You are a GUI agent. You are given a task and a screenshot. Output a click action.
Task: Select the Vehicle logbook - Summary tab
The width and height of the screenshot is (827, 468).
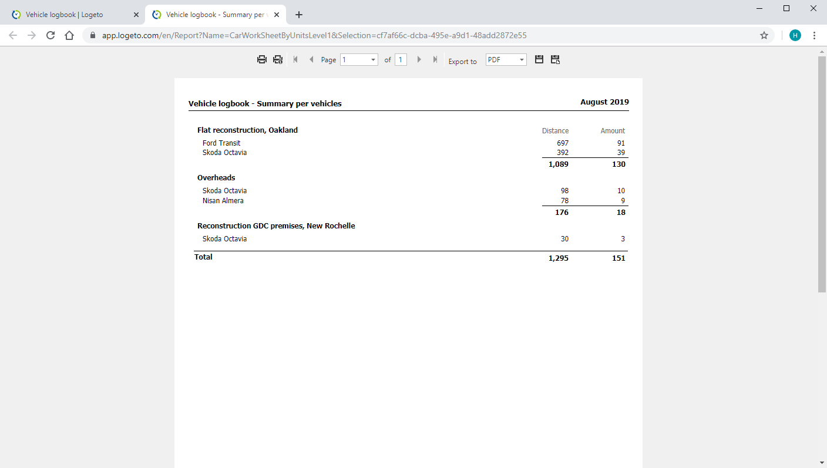(x=216, y=15)
